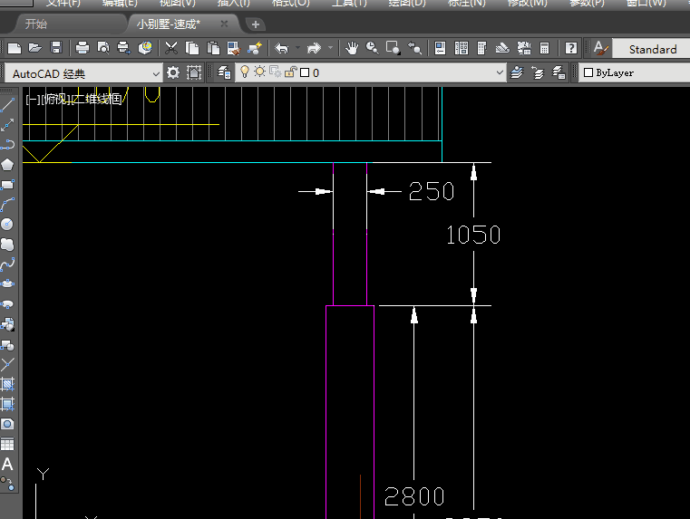690x519 pixels.
Task: Open the Tool Palettes window icon
Action: click(x=481, y=47)
